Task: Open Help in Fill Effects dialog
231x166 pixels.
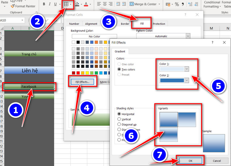Action: (213, 42)
